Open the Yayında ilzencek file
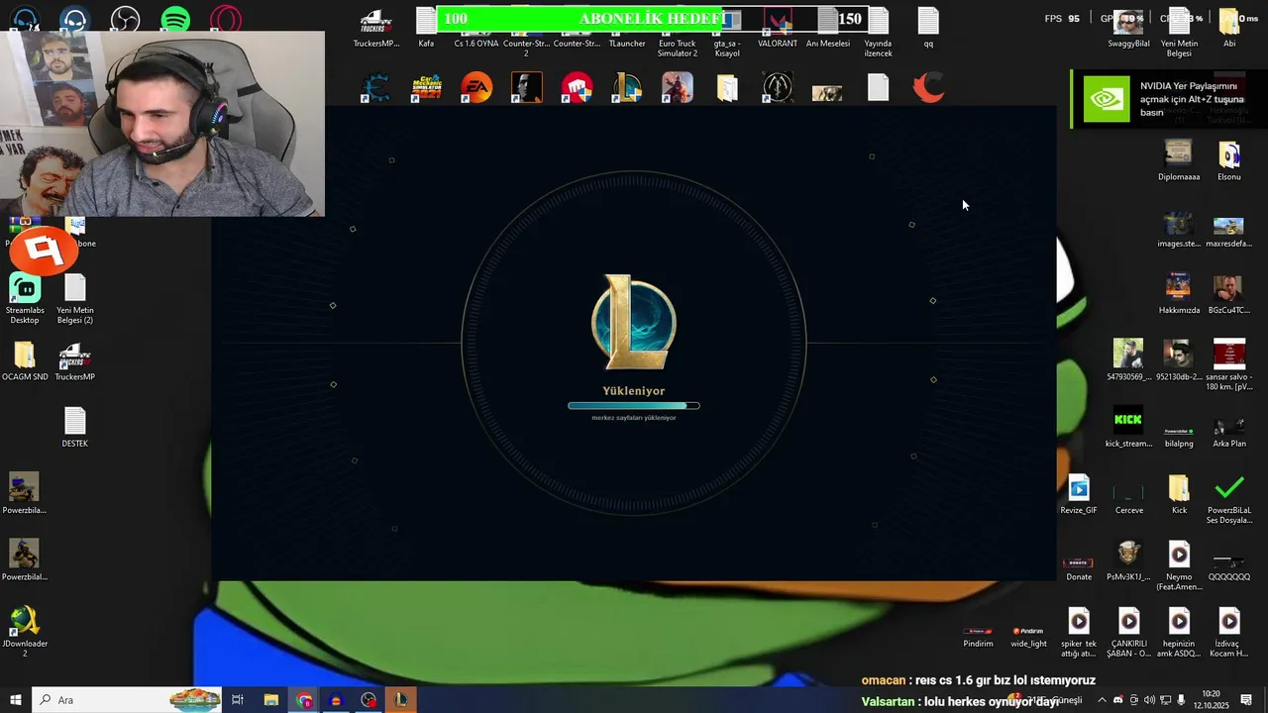 [879, 33]
